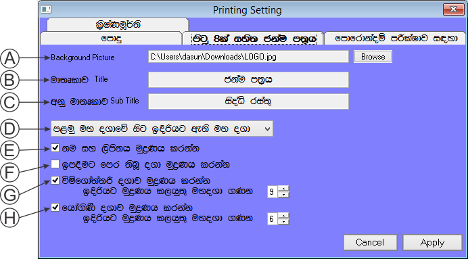
Task: Open the මහ දශා dropdown list
Action: pos(162,129)
